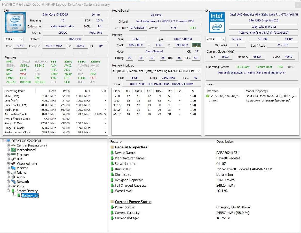Screen dimensions: 301x233
Task: Click the General Properties folder icon
Action: click(x=112, y=147)
